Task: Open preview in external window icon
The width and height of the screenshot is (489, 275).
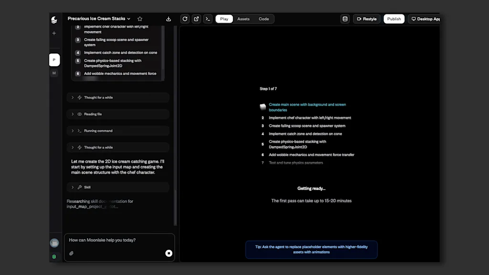Action: tap(196, 19)
